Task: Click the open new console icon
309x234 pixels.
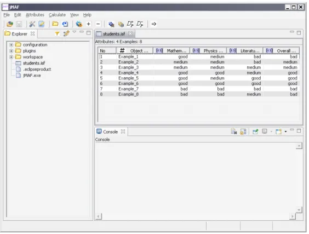Action: tap(279, 132)
